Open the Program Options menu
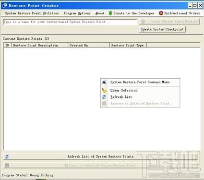Screen dimensions: 204x180 point(77,13)
